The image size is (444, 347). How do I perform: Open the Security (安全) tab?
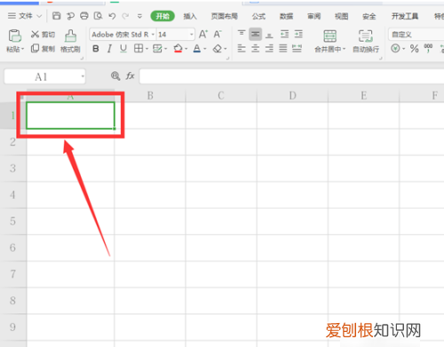[369, 16]
